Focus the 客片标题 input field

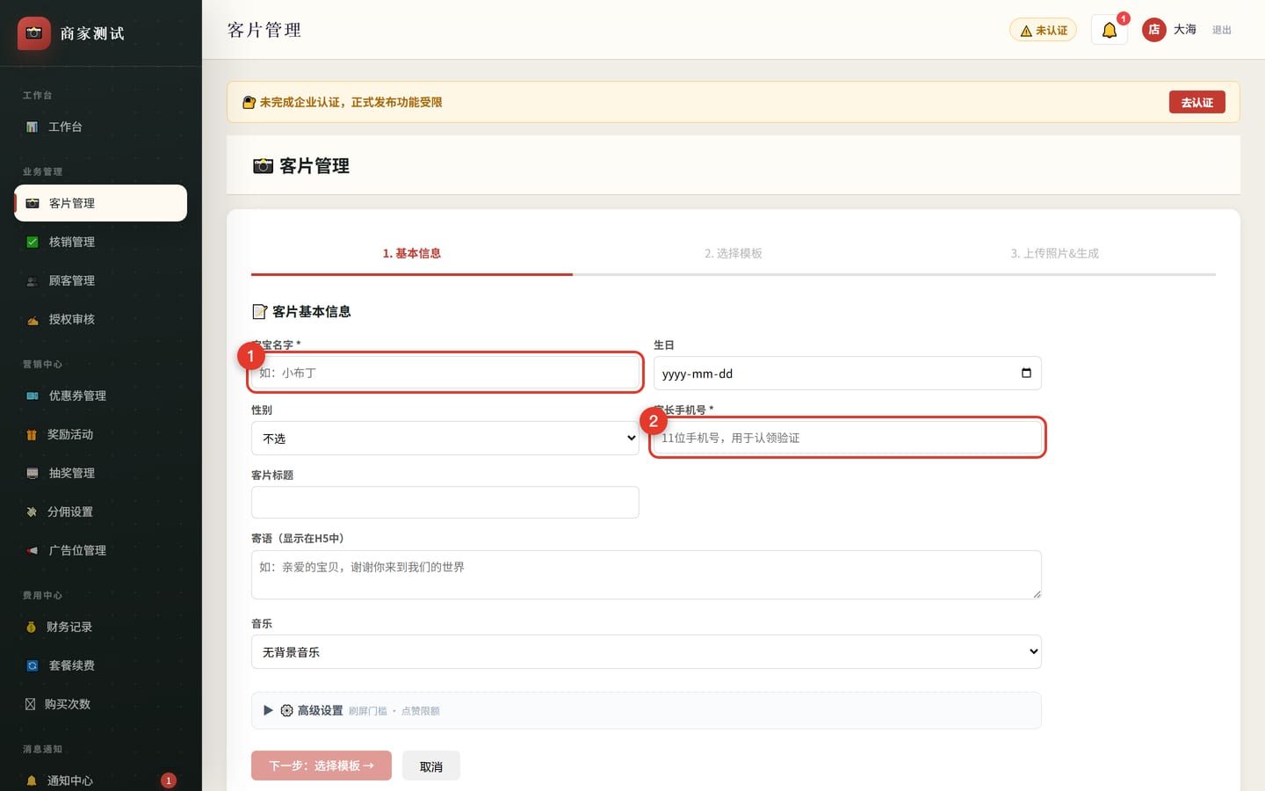tap(445, 502)
